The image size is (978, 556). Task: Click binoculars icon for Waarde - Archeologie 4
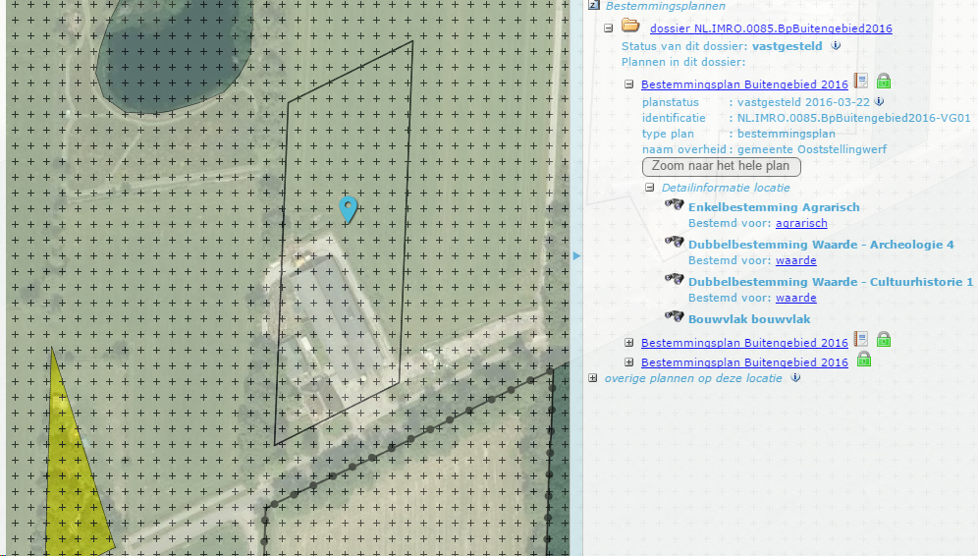(x=675, y=242)
